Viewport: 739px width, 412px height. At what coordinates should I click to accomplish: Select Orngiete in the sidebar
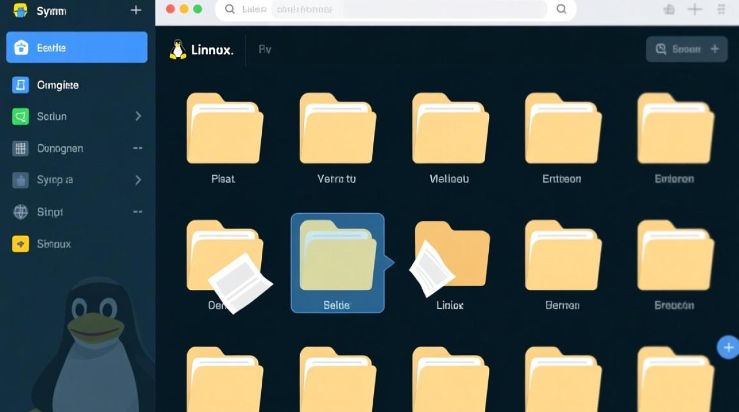57,85
